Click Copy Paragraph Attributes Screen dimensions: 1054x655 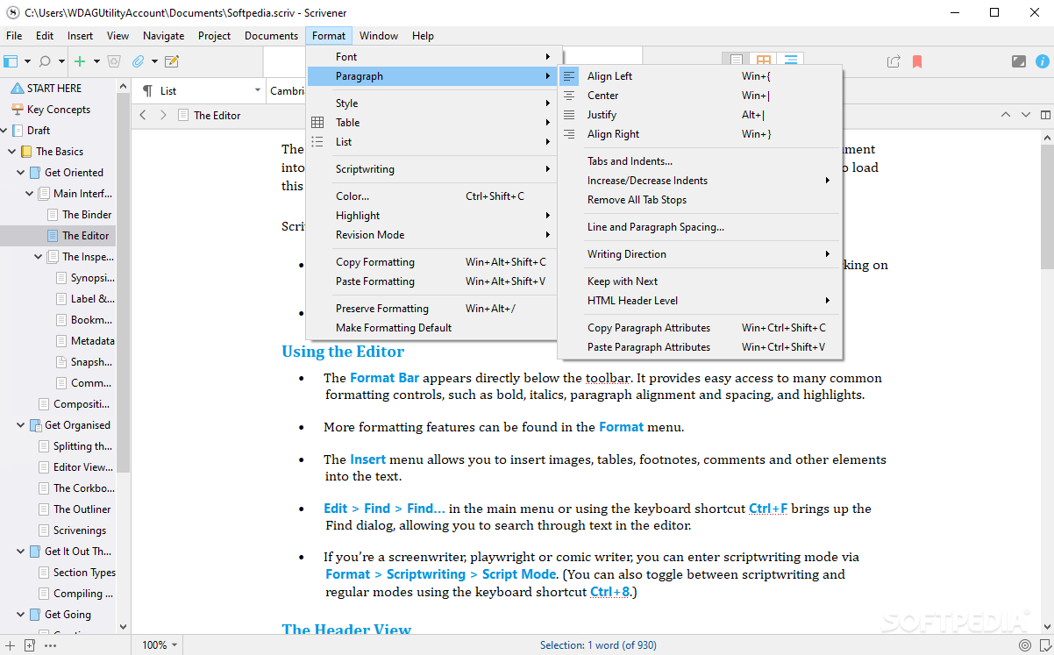point(700,328)
